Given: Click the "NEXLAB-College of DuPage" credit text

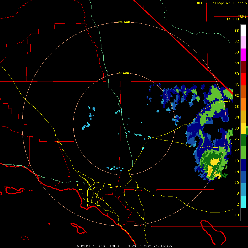Looking at the screenshot, I should click(x=220, y=3).
